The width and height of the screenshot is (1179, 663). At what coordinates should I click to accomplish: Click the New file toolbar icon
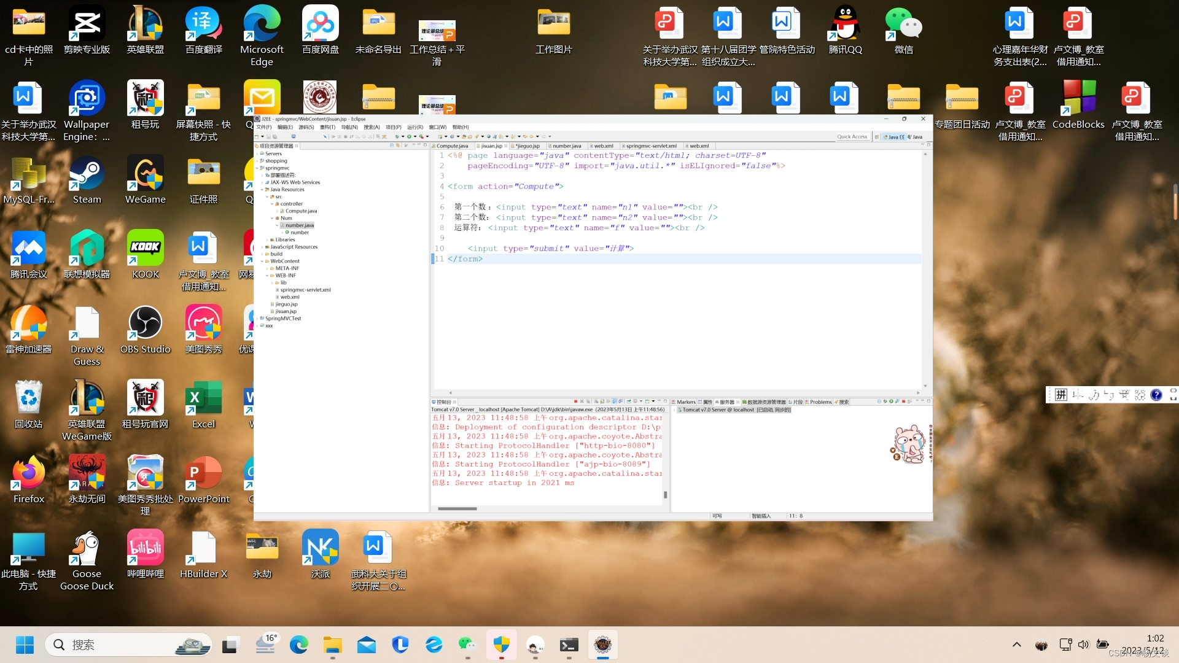tap(257, 136)
